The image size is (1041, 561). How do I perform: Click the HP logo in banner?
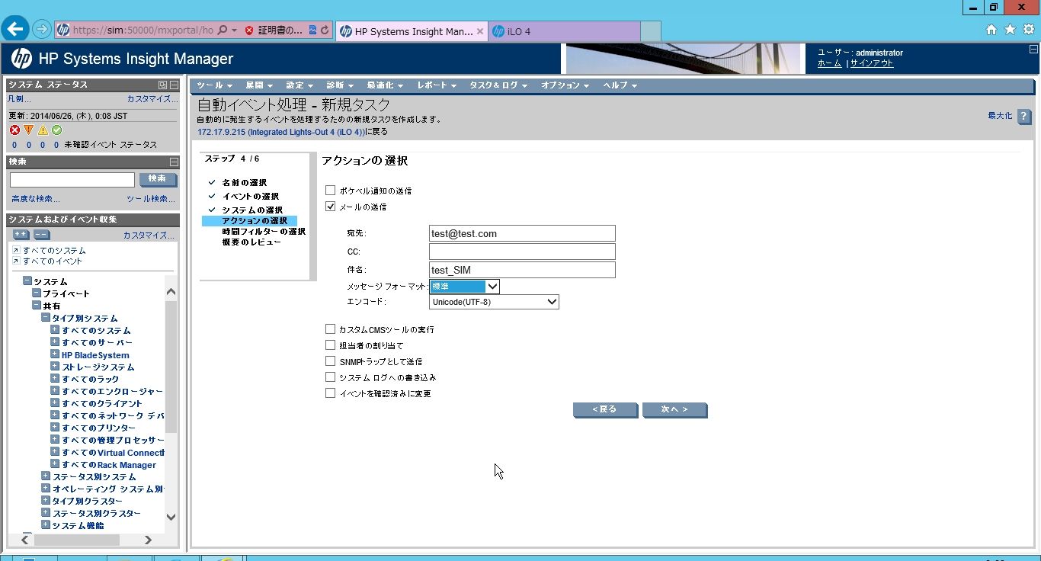click(21, 59)
